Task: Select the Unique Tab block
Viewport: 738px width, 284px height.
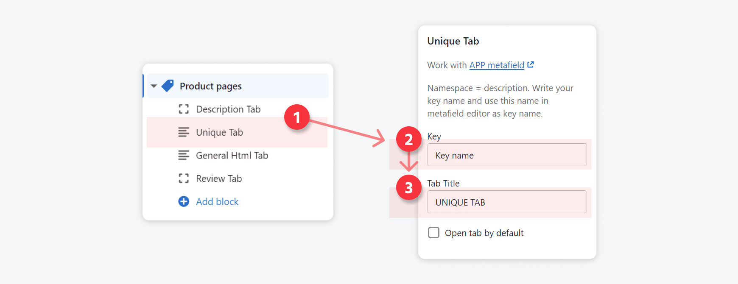Action: [x=219, y=132]
